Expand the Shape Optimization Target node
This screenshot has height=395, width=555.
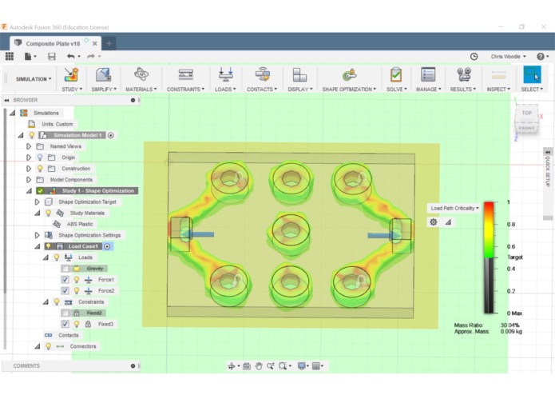(x=38, y=202)
